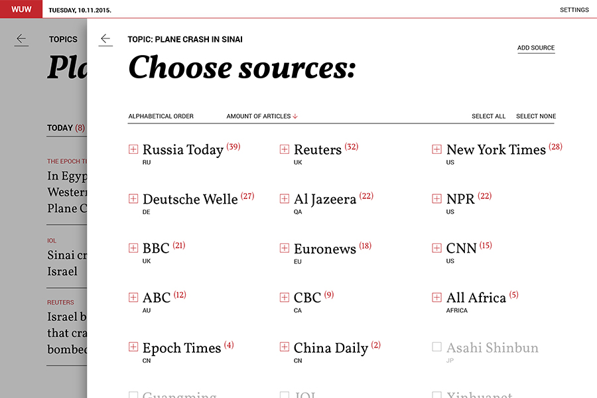Toggle the BBC source checkbox
The width and height of the screenshot is (597, 398).
(x=133, y=248)
